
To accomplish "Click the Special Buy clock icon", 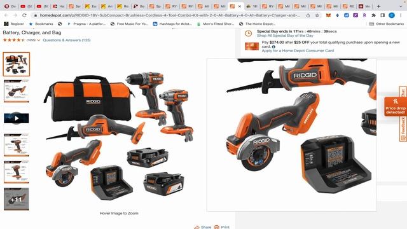I will click(249, 34).
